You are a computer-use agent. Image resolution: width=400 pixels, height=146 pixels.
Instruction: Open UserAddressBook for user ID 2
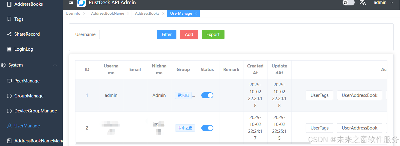point(359,128)
